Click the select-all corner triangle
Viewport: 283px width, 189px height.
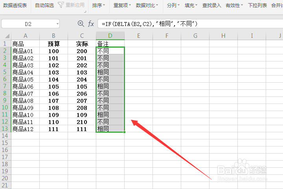click(x=7, y=36)
